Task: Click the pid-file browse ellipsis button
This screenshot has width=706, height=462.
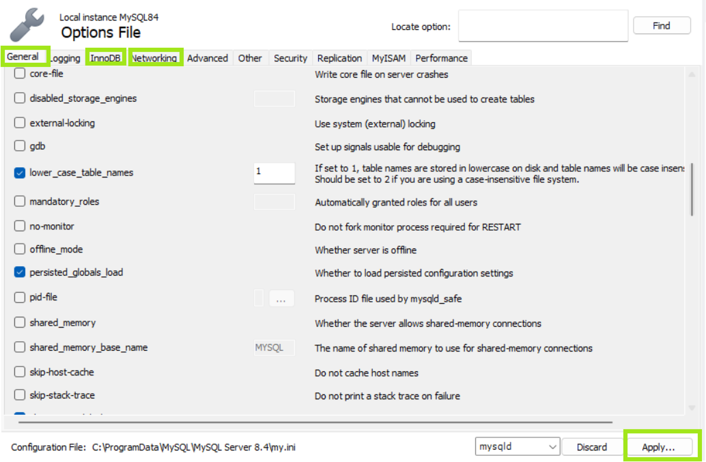Action: click(281, 298)
